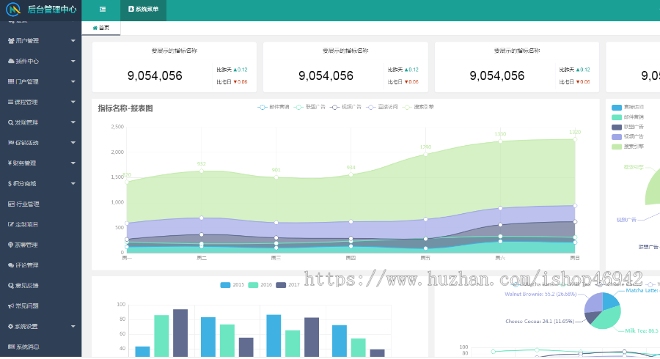Click the yen icon for 财务管理

pos(10,163)
